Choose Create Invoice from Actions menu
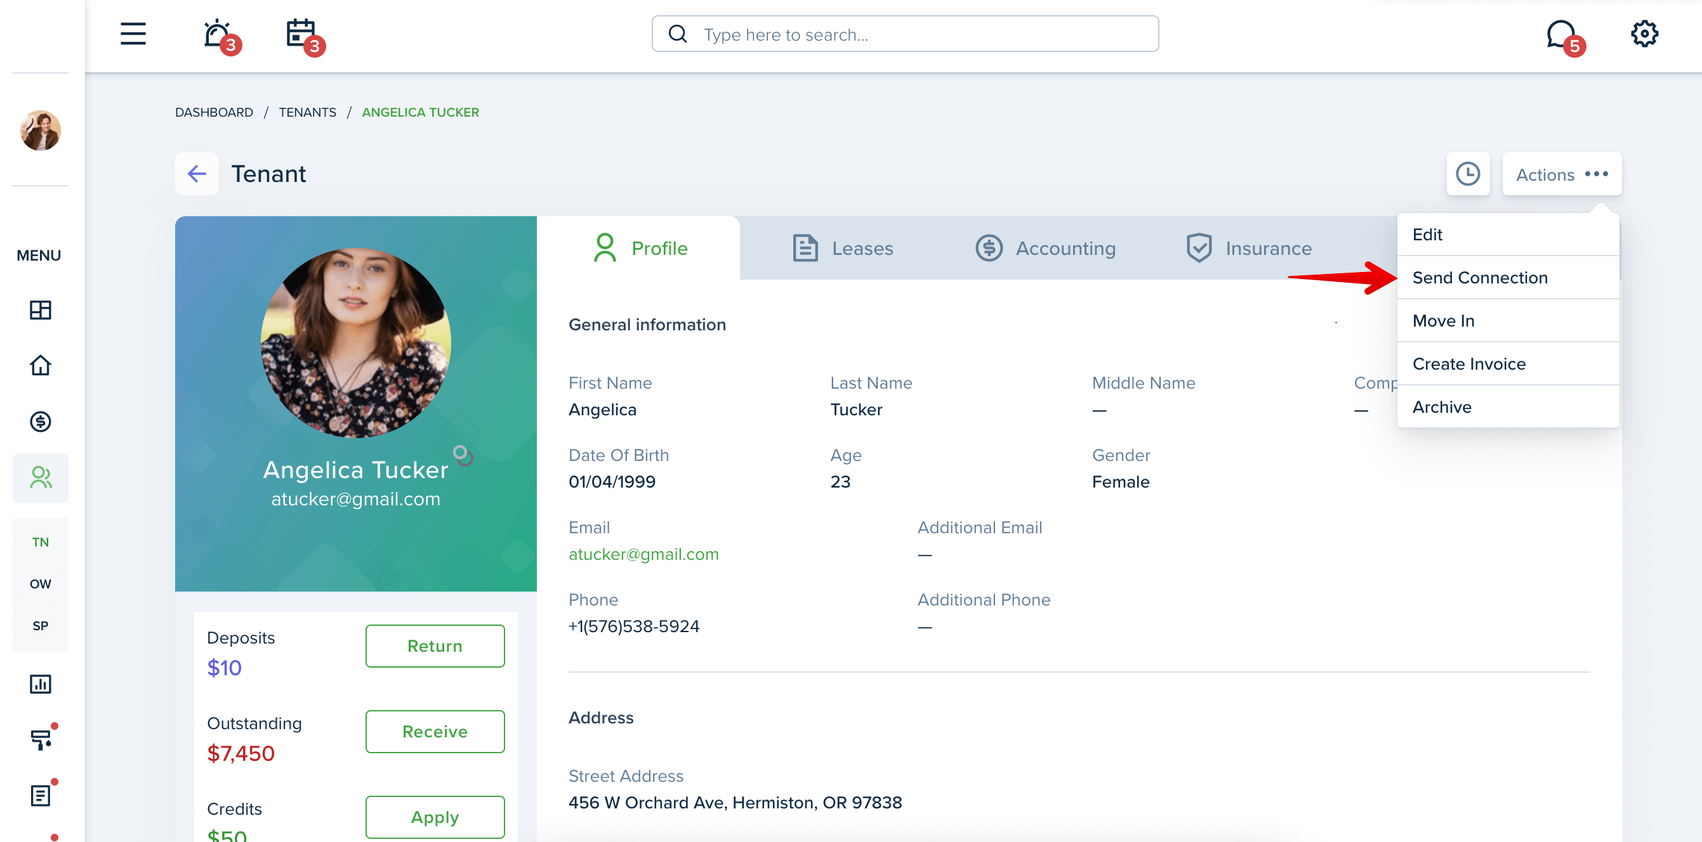 click(x=1508, y=363)
